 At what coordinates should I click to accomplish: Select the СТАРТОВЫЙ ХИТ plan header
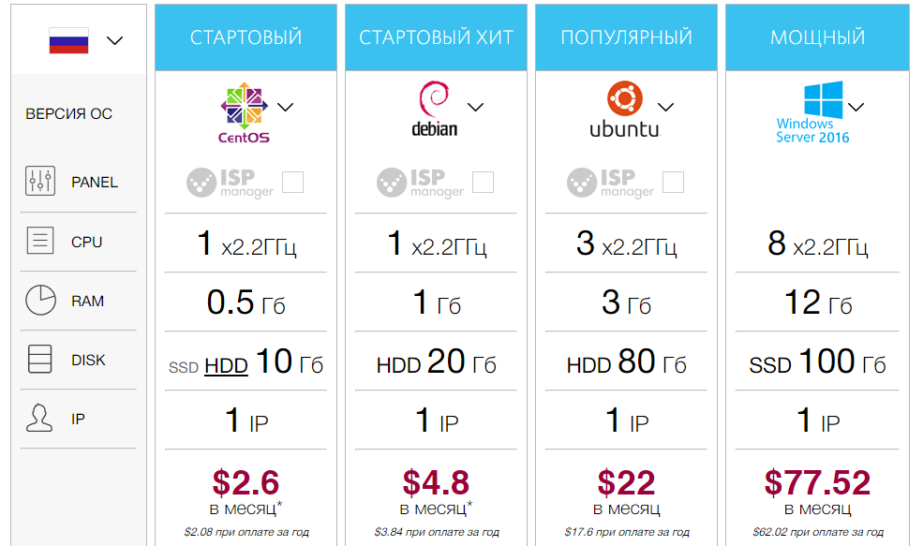pos(435,37)
